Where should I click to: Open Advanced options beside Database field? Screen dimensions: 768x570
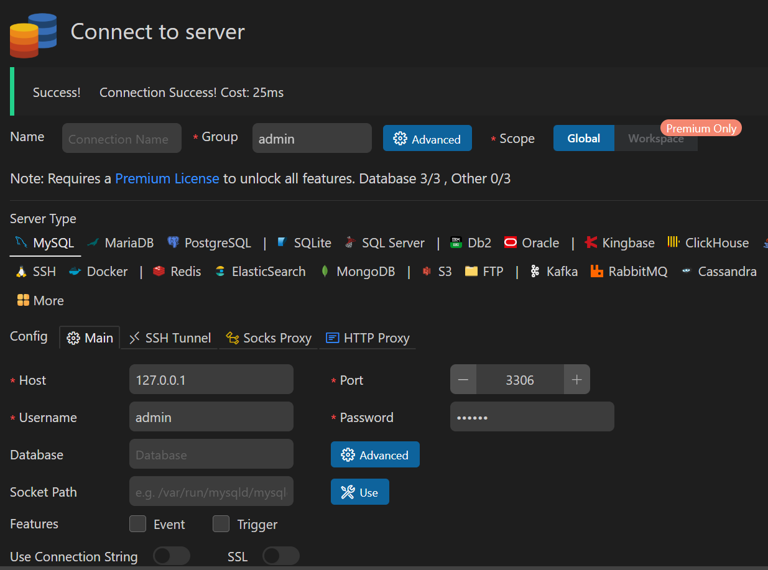(x=375, y=455)
